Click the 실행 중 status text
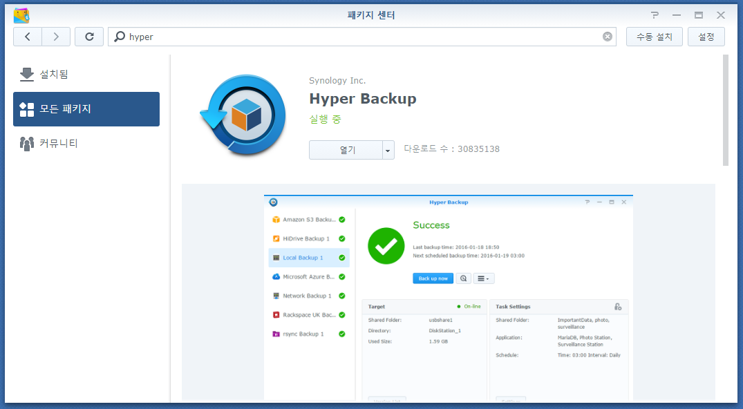The height and width of the screenshot is (409, 743). [325, 119]
